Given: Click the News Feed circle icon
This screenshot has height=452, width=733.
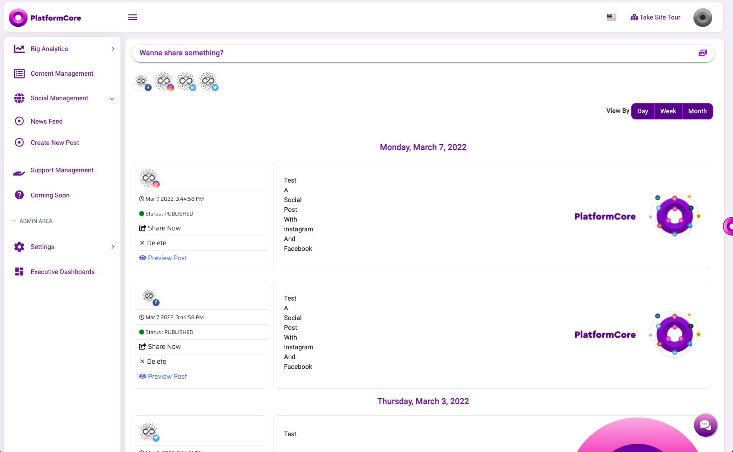Looking at the screenshot, I should click(19, 121).
